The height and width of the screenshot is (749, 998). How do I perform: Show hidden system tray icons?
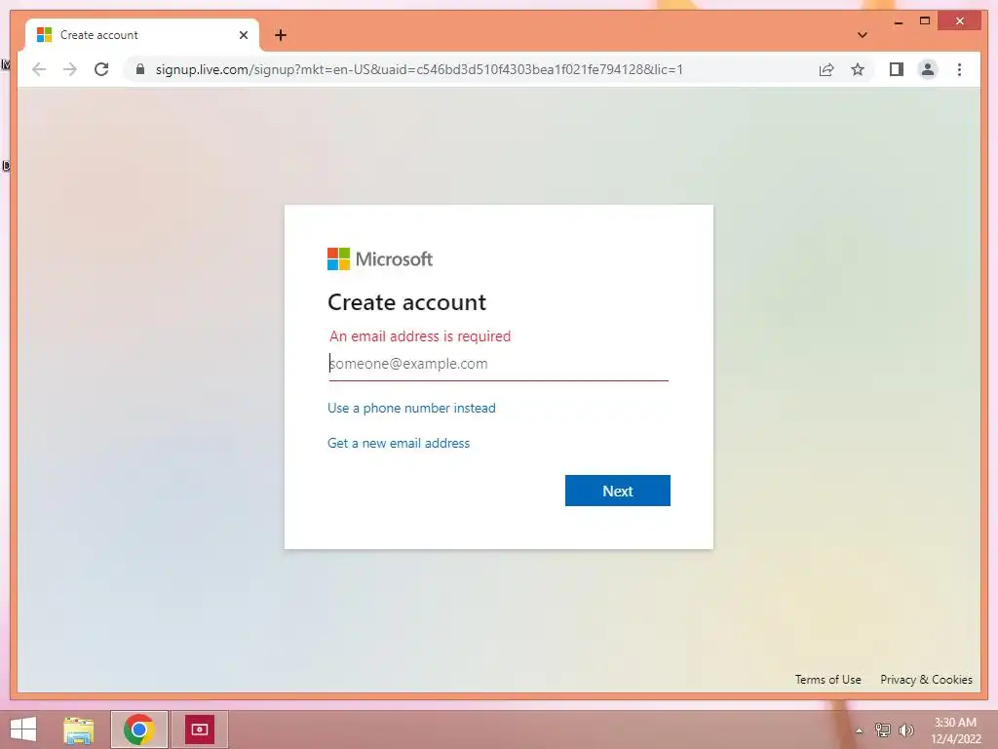(859, 730)
